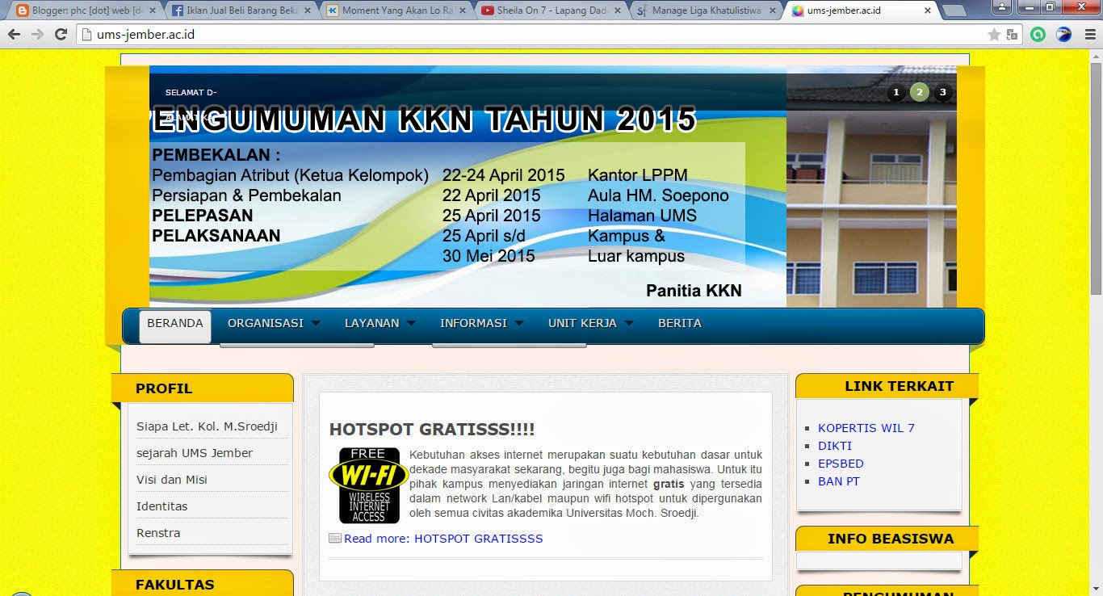
Task: Visit the DIKTI link
Action: coord(835,446)
